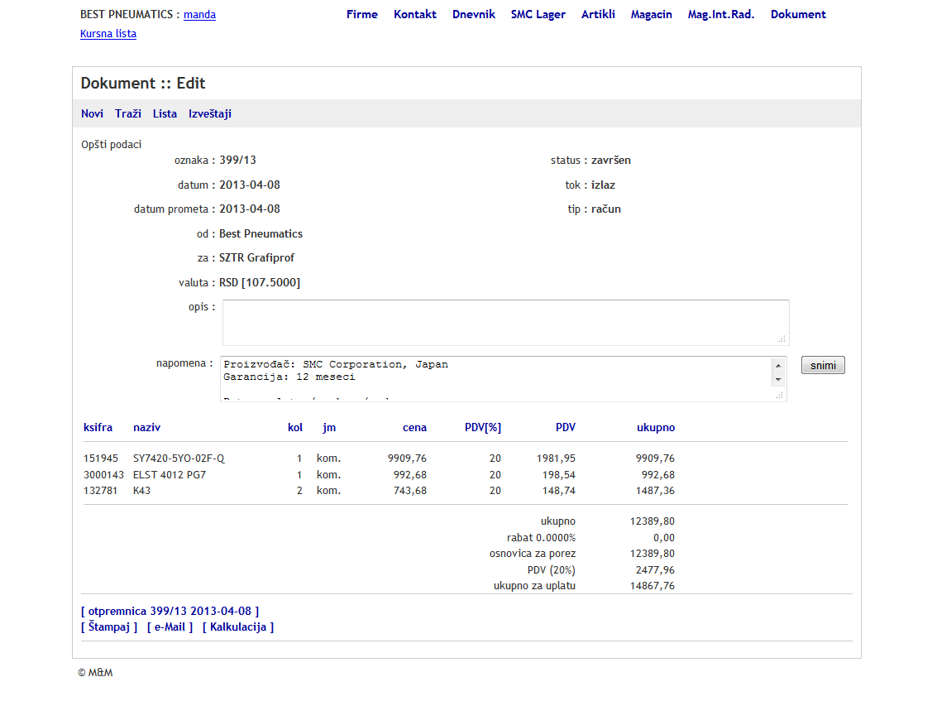The image size is (932, 725).
Task: Send document via e-Mail link
Action: click(170, 627)
